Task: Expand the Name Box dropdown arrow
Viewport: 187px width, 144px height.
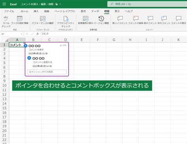Action: coord(22,34)
